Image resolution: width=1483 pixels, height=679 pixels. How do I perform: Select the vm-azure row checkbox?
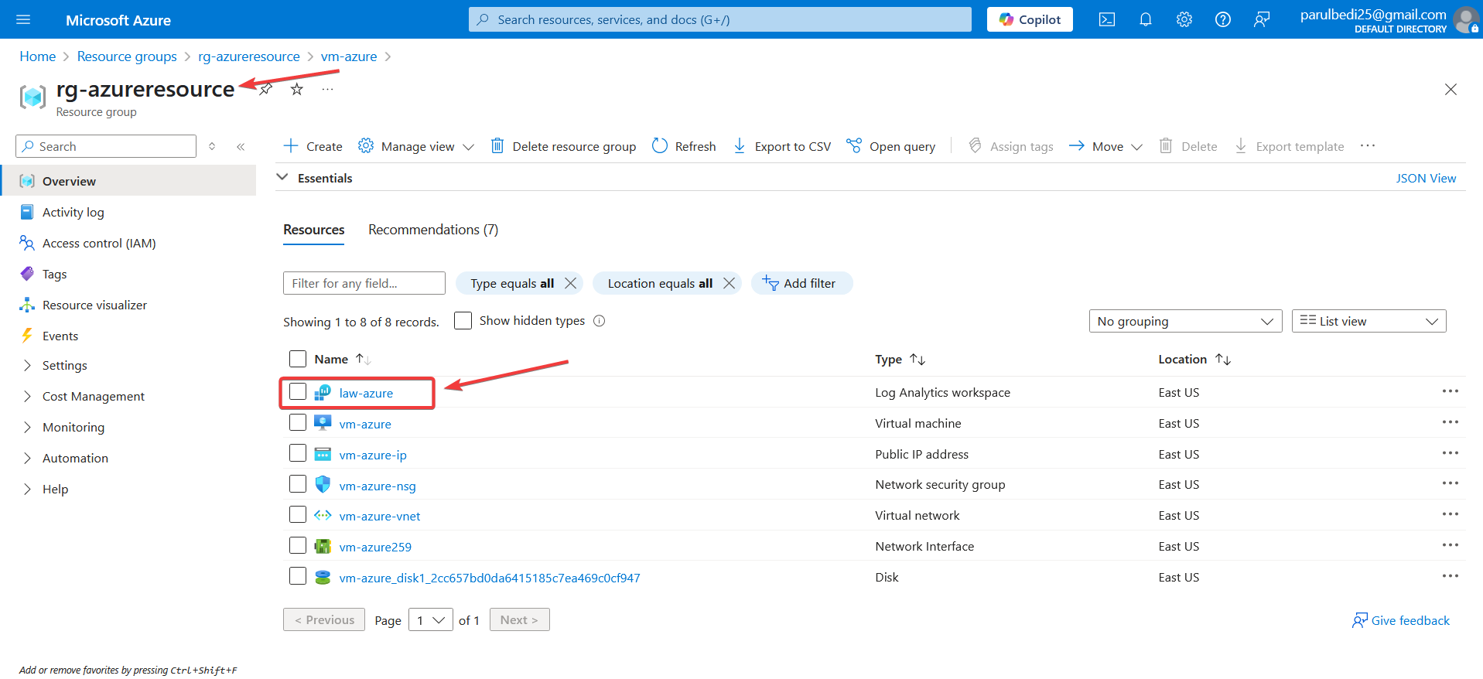click(298, 422)
